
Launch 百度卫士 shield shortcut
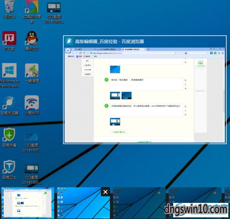pyautogui.click(x=9, y=169)
